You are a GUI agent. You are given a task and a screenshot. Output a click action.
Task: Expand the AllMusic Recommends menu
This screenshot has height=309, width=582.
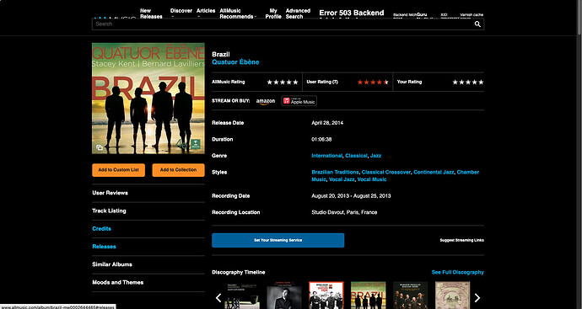point(238,13)
